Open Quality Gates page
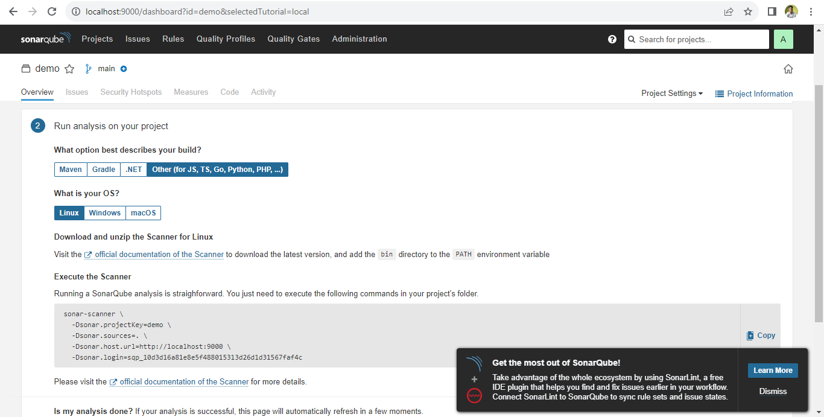The width and height of the screenshot is (824, 417). 294,39
